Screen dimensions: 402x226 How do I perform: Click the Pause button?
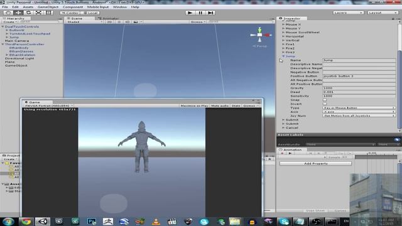[200, 13]
